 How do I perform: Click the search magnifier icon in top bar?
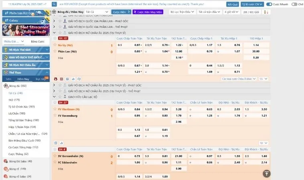tap(55, 4)
